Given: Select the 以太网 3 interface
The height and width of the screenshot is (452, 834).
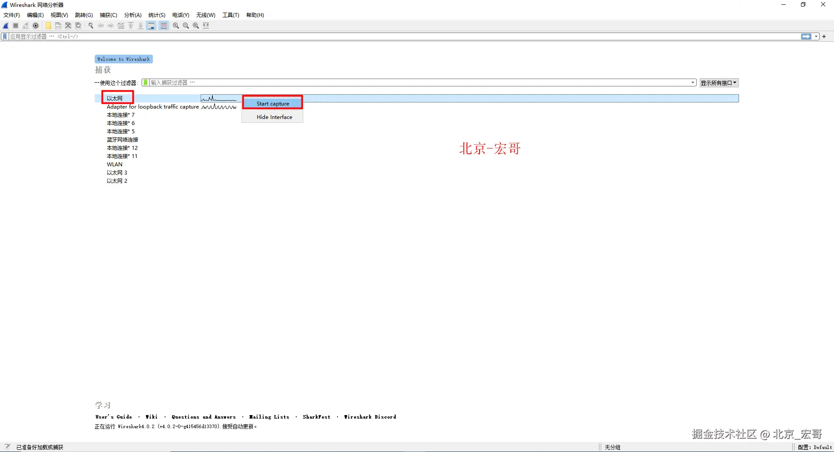Looking at the screenshot, I should click(x=117, y=173).
